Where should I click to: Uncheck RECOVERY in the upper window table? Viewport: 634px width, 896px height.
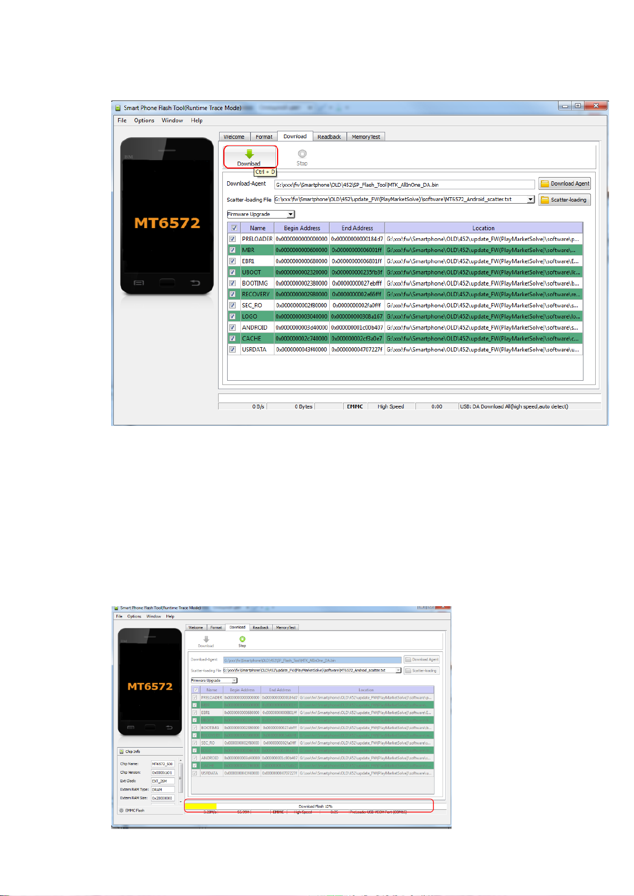tap(232, 294)
